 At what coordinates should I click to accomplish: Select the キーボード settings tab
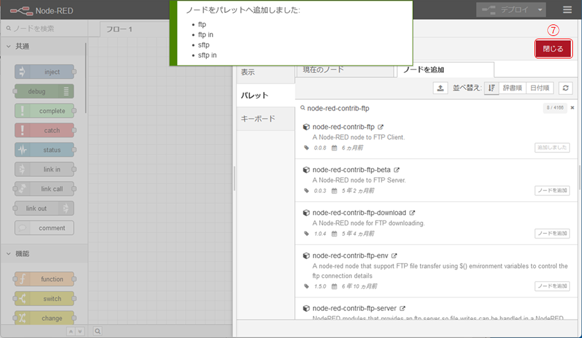click(x=258, y=118)
